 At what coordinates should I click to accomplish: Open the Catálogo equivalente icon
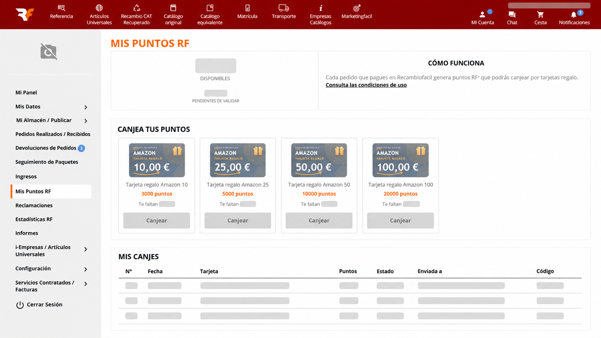tap(210, 8)
